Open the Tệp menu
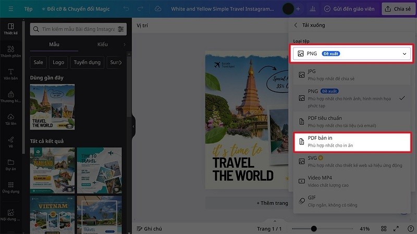This screenshot has height=234, width=417. coord(29,9)
